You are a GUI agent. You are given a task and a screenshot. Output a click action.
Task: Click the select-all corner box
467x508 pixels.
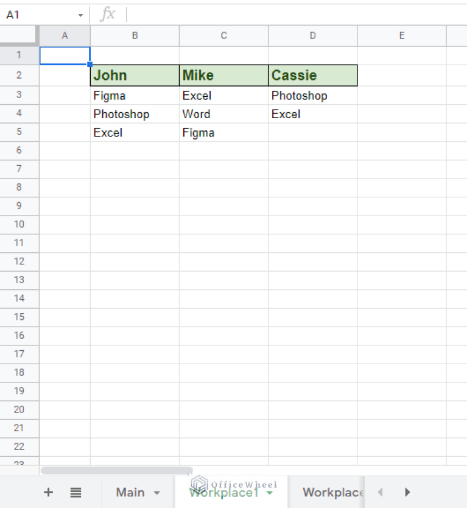pyautogui.click(x=19, y=36)
